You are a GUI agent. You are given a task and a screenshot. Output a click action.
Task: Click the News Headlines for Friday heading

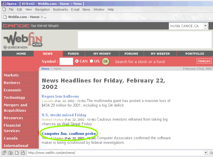tap(104, 84)
